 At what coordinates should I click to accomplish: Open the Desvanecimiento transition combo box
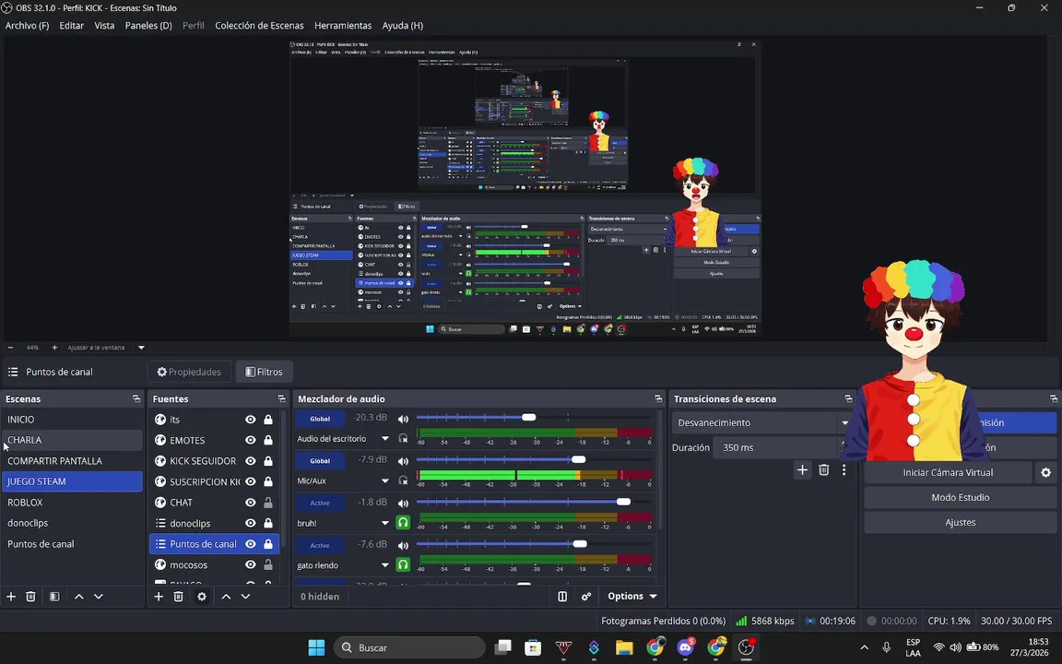(x=762, y=422)
